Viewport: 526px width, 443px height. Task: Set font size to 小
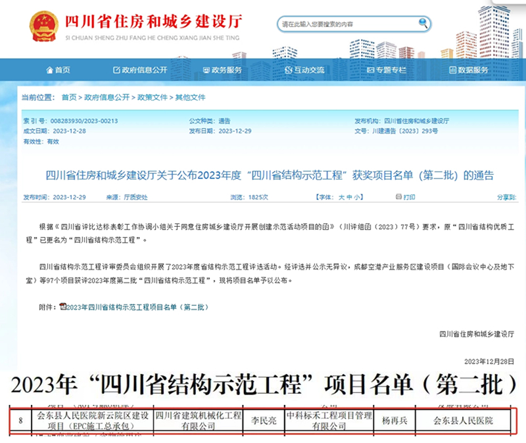(357, 197)
